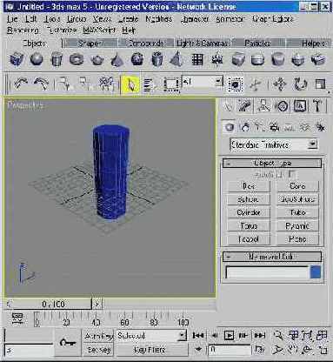Toggle the AutoGrid checkbox

tap(292, 175)
